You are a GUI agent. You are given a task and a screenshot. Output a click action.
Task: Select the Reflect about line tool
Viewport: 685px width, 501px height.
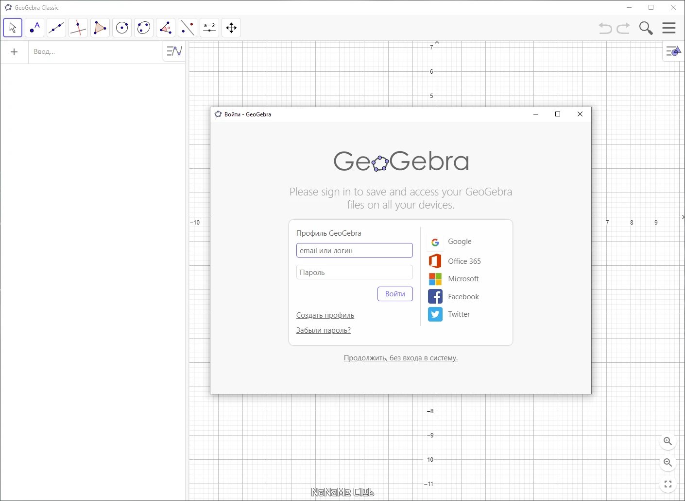click(x=188, y=28)
